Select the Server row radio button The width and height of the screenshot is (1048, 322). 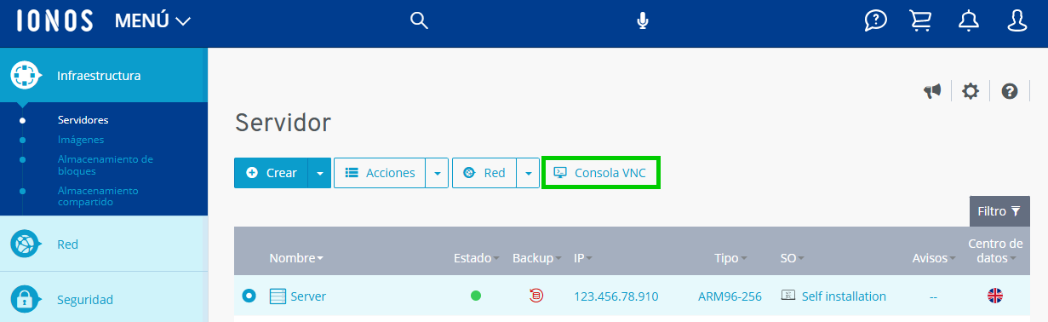pyautogui.click(x=249, y=296)
